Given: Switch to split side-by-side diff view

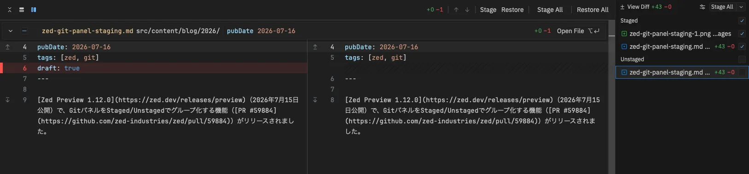Looking at the screenshot, I should (34, 10).
